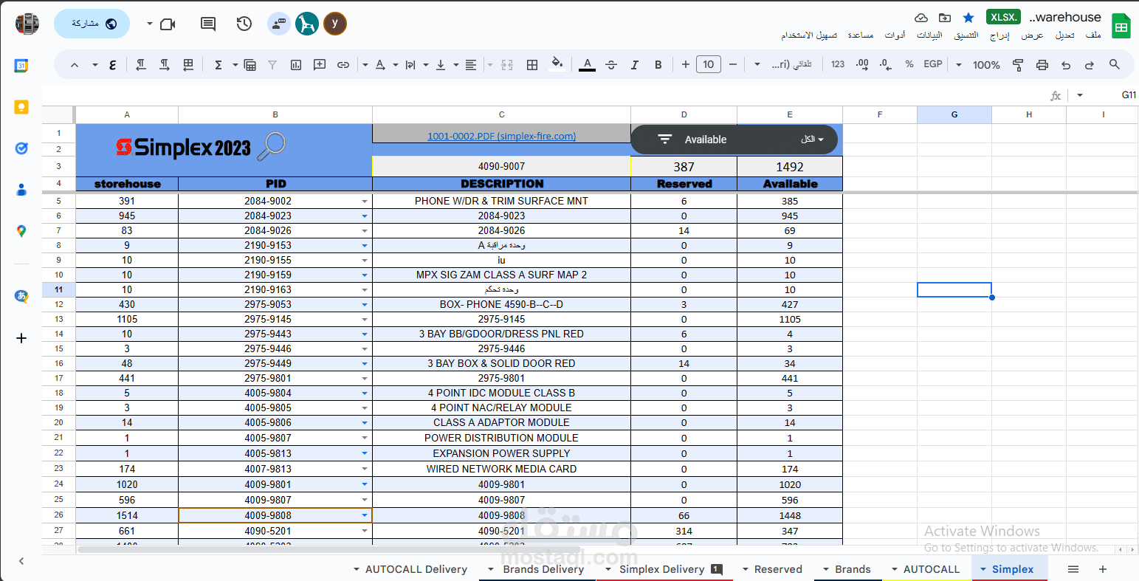The image size is (1139, 581).
Task: Click the Arabic input tools icon
Action: pos(112,65)
